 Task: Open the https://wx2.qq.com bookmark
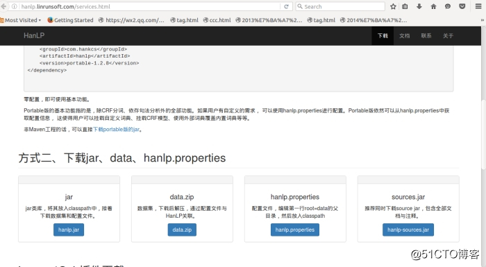pyautogui.click(x=131, y=20)
